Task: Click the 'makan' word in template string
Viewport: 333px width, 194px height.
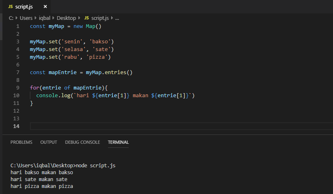Action: 140,96
